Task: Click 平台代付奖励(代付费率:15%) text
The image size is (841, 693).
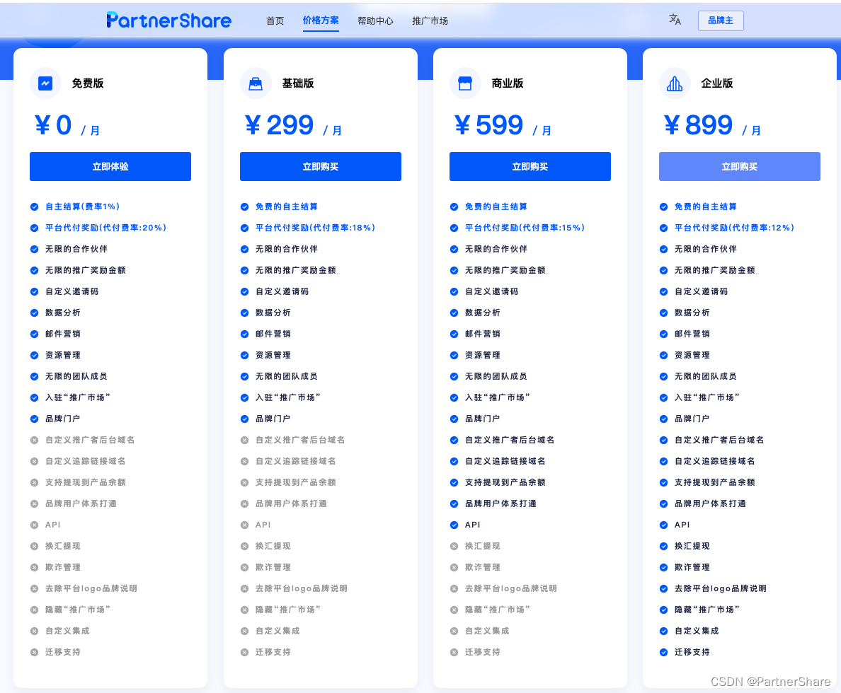Action: [525, 228]
